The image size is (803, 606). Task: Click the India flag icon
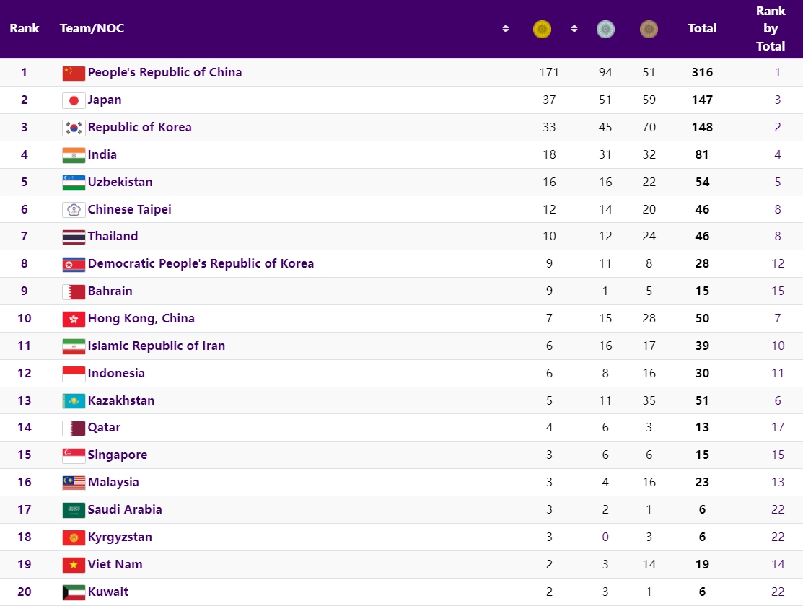click(74, 155)
